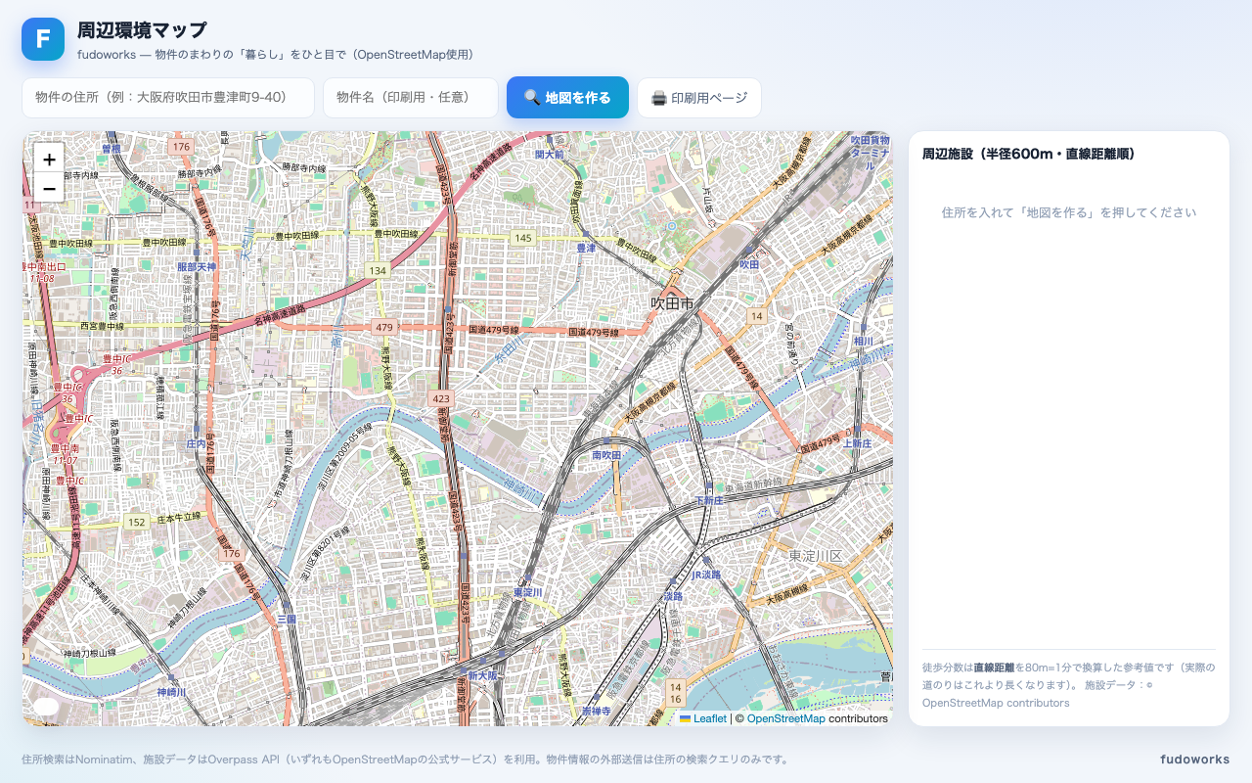Zoom out the map with minus button
The image size is (1252, 783).
click(x=49, y=188)
